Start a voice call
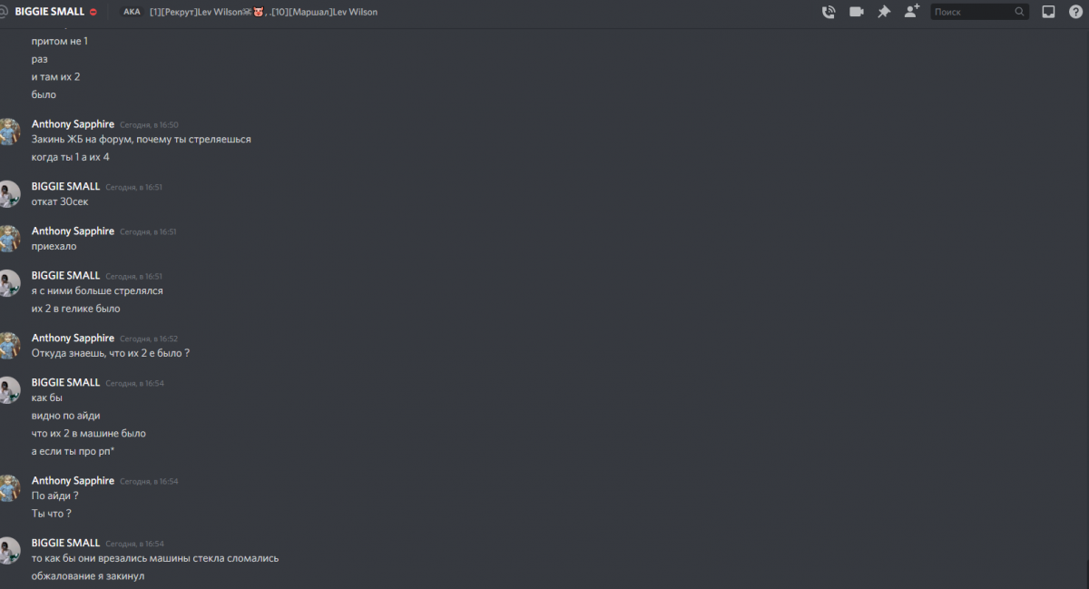The image size is (1089, 589). (829, 12)
